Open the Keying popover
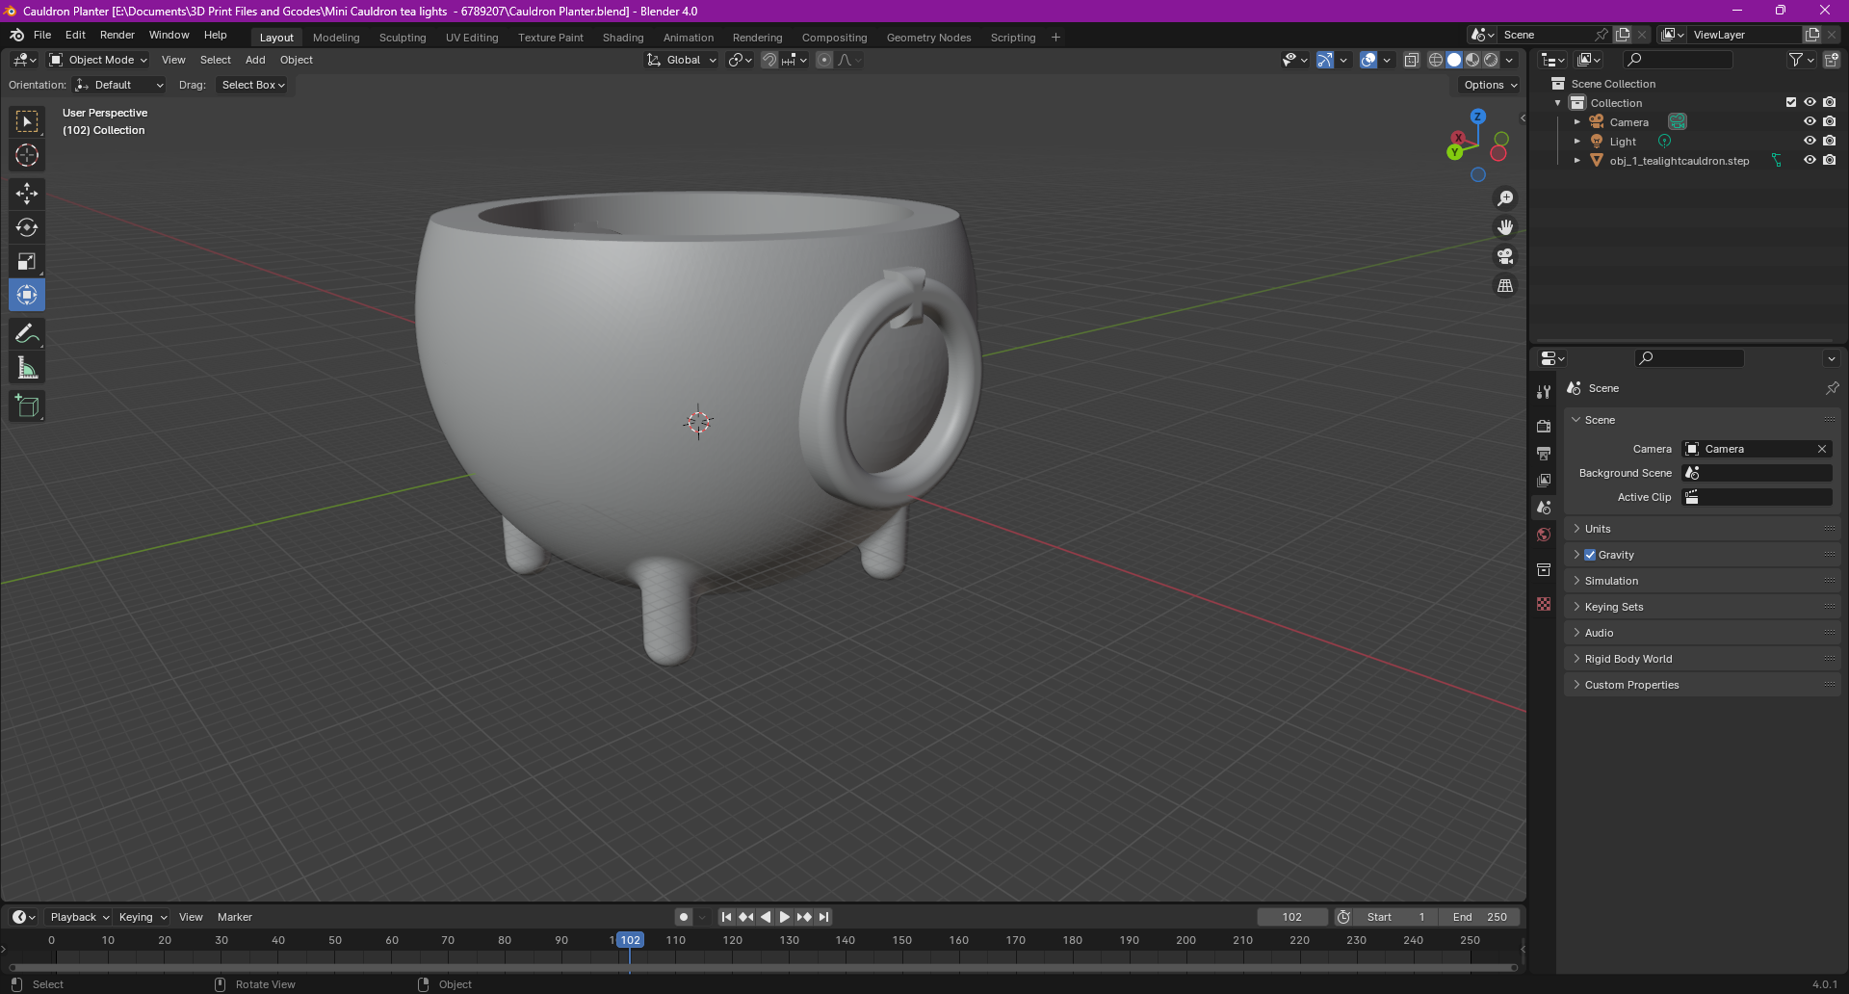Viewport: 1849px width, 994px height. coord(142,917)
